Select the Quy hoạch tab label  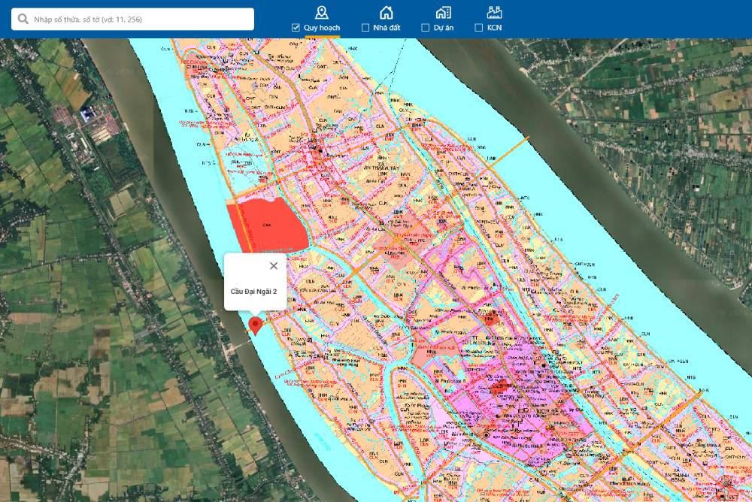coord(322,28)
